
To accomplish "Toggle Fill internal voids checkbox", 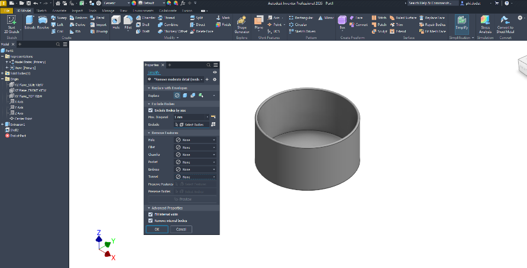I will pyautogui.click(x=151, y=214).
